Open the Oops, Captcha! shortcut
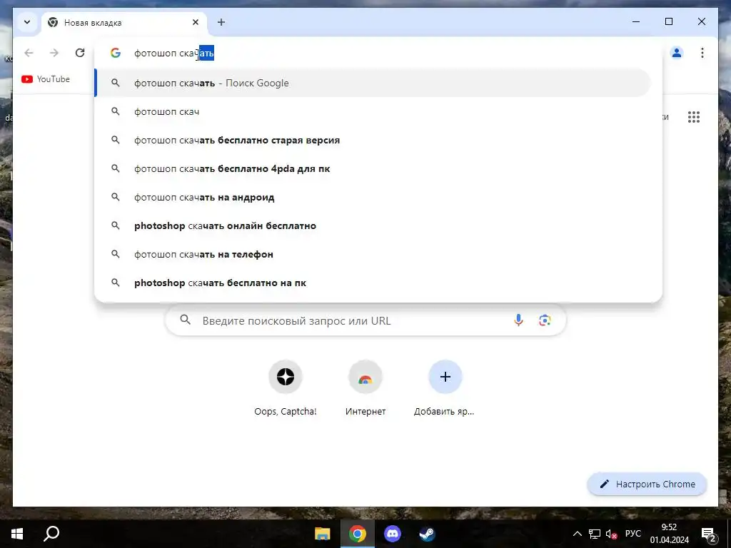Image resolution: width=731 pixels, height=548 pixels. point(286,388)
